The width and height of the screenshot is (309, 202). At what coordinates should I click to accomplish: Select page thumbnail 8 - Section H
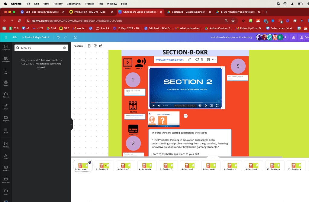(x=232, y=166)
